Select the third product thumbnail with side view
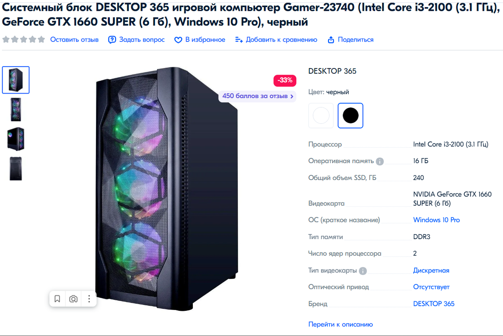 tap(16, 139)
